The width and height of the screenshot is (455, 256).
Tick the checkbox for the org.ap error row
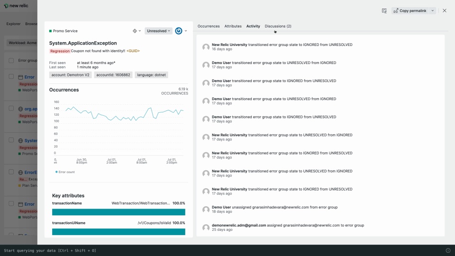pos(11,109)
